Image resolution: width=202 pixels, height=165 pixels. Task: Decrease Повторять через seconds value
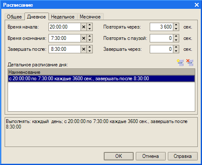tap(176, 29)
